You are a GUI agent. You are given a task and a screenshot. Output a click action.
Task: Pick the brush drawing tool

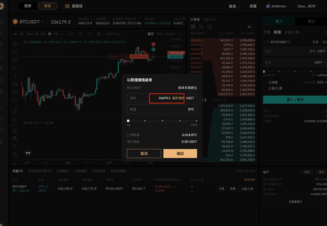(15, 68)
